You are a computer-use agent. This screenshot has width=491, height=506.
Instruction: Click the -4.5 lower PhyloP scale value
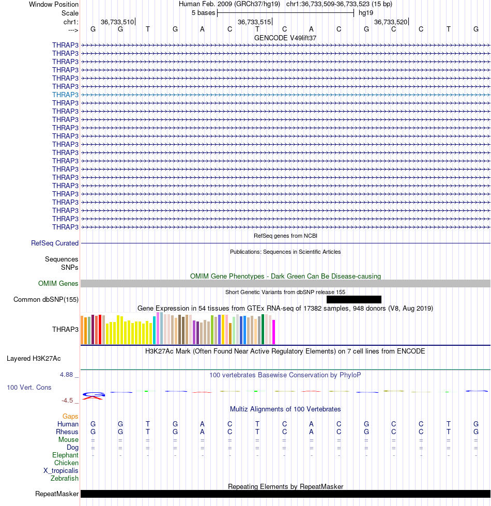click(x=67, y=401)
